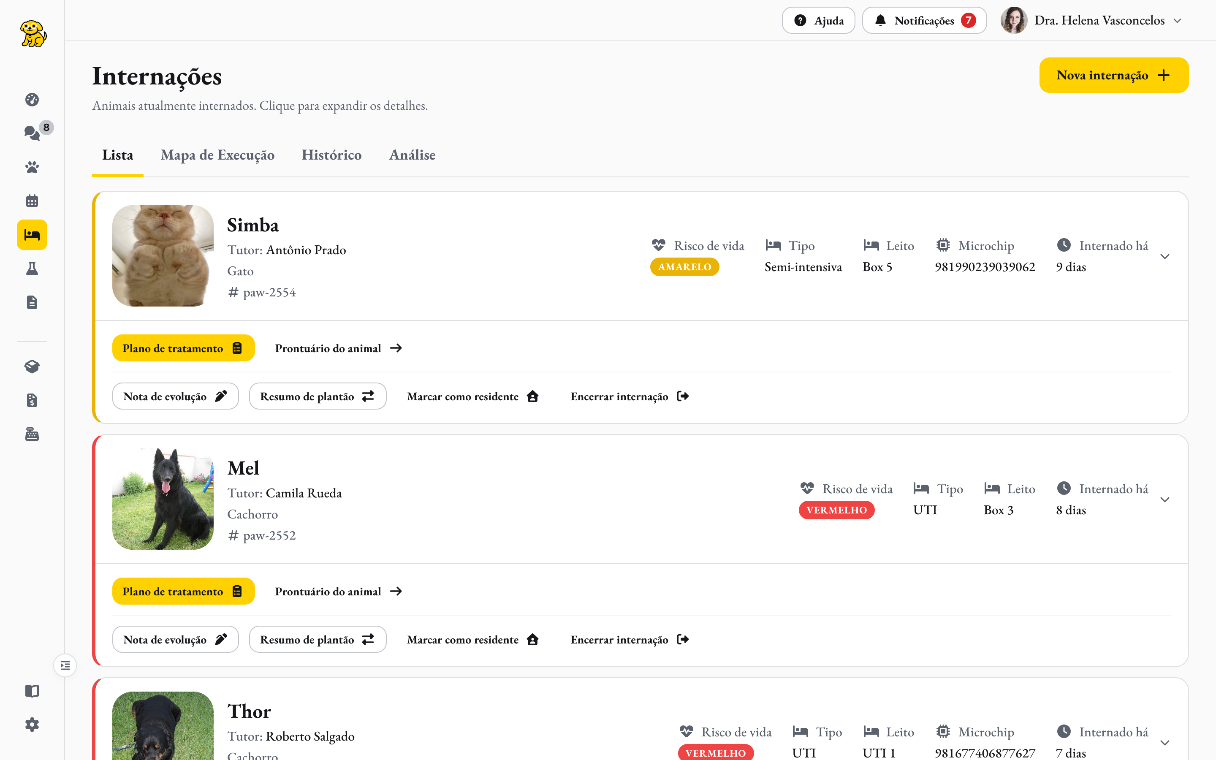
Task: Click Mel's clock Internado há icon
Action: pos(1064,489)
